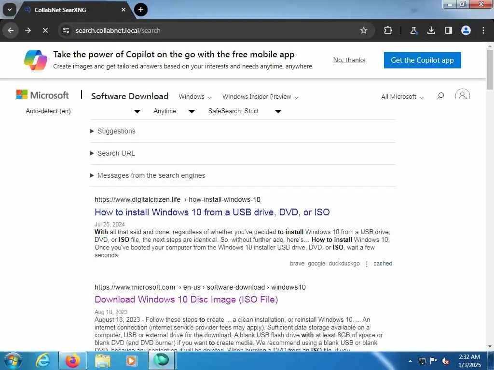Click the Jul 26, 2024 date text
Image resolution: width=494 pixels, height=370 pixels.
click(110, 225)
